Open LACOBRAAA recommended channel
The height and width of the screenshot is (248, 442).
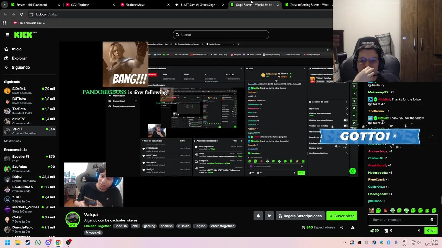click(29, 189)
